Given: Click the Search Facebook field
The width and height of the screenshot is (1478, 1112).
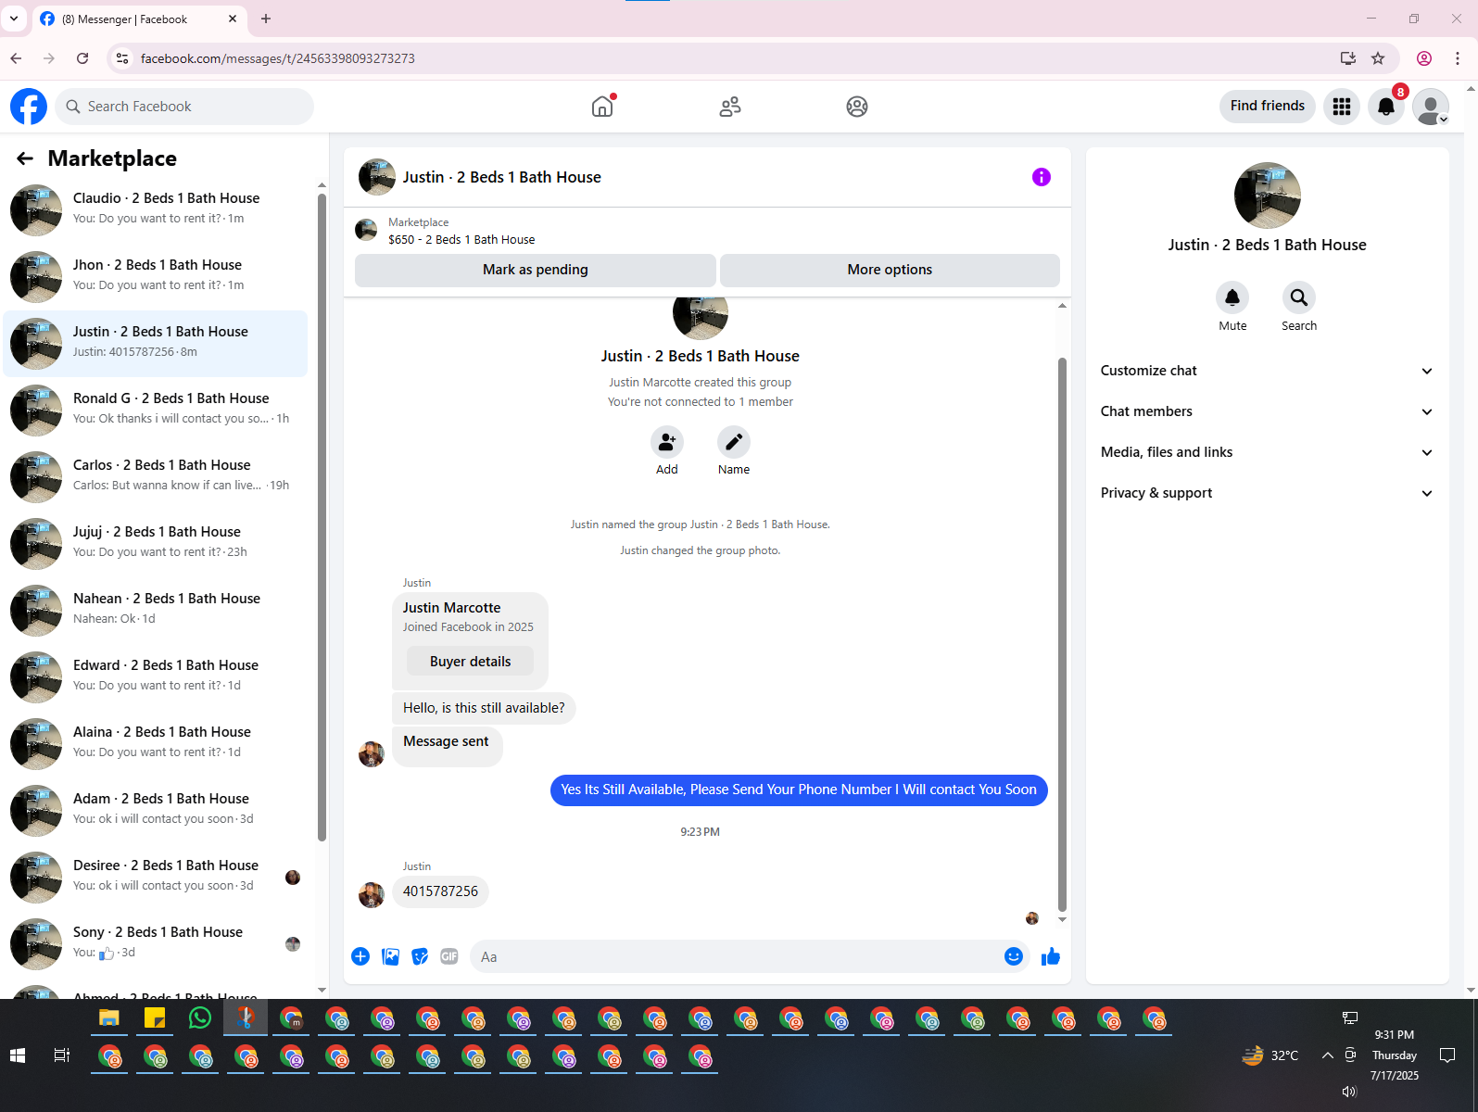Looking at the screenshot, I should coord(184,107).
